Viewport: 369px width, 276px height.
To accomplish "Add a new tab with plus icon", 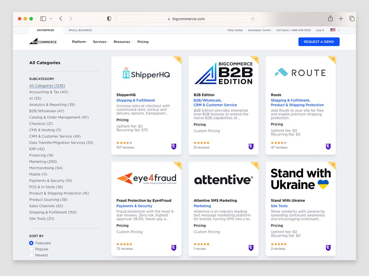I will pyautogui.click(x=341, y=19).
